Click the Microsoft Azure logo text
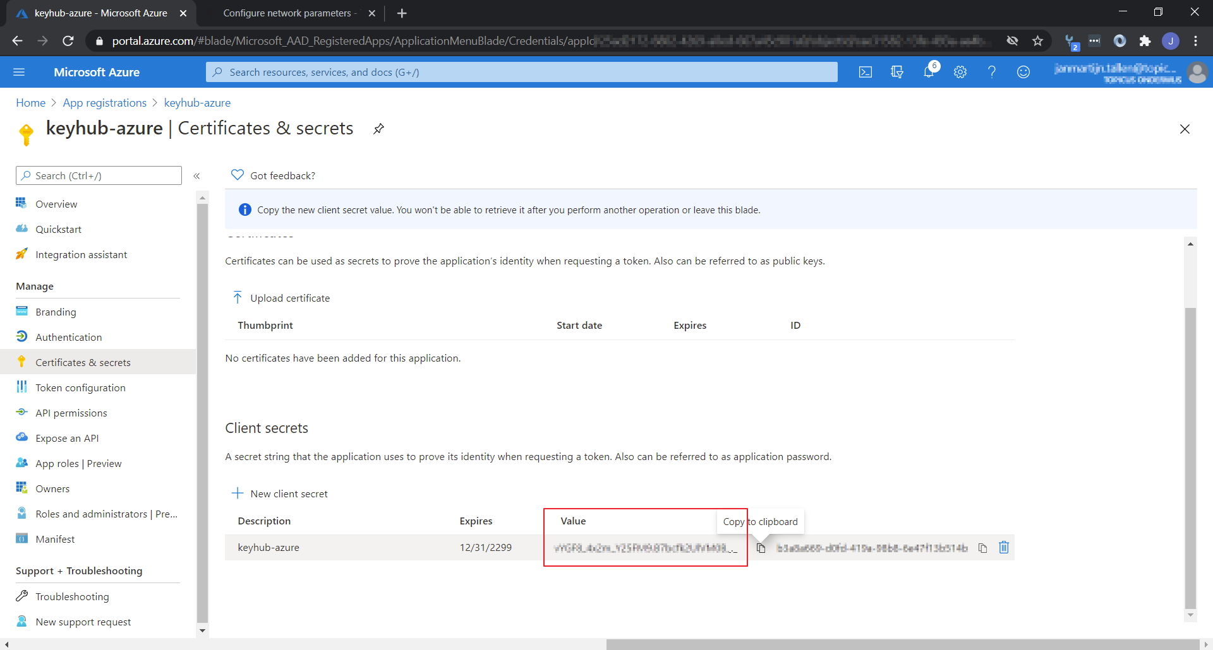The height and width of the screenshot is (650, 1213). [97, 72]
